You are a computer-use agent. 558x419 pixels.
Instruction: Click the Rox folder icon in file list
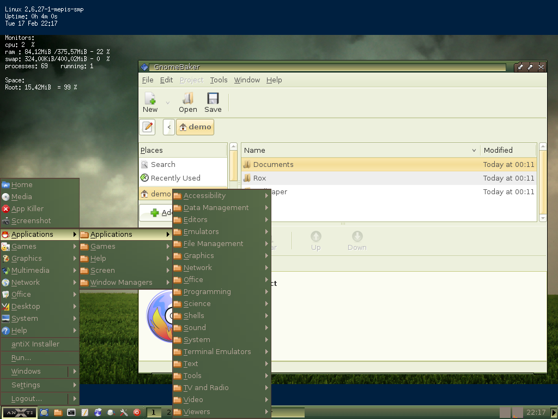click(247, 178)
